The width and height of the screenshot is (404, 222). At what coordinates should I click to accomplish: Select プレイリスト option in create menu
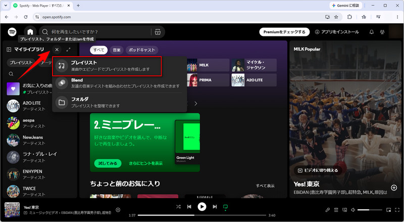point(107,66)
